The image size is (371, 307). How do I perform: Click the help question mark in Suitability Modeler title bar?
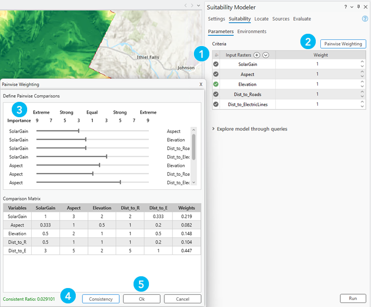pos(345,7)
